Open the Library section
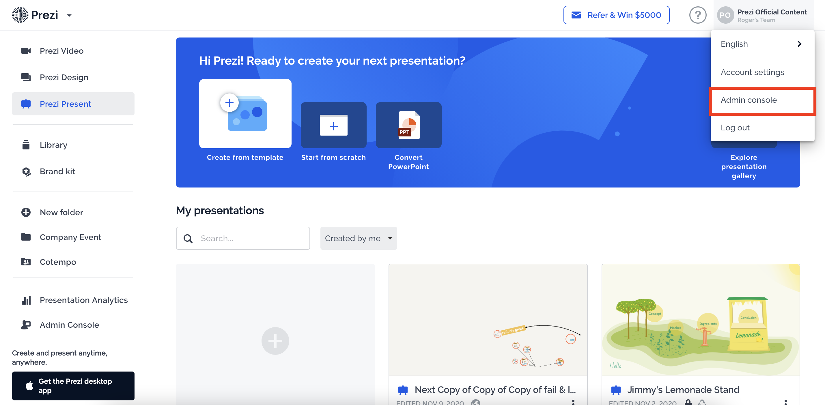 click(53, 145)
